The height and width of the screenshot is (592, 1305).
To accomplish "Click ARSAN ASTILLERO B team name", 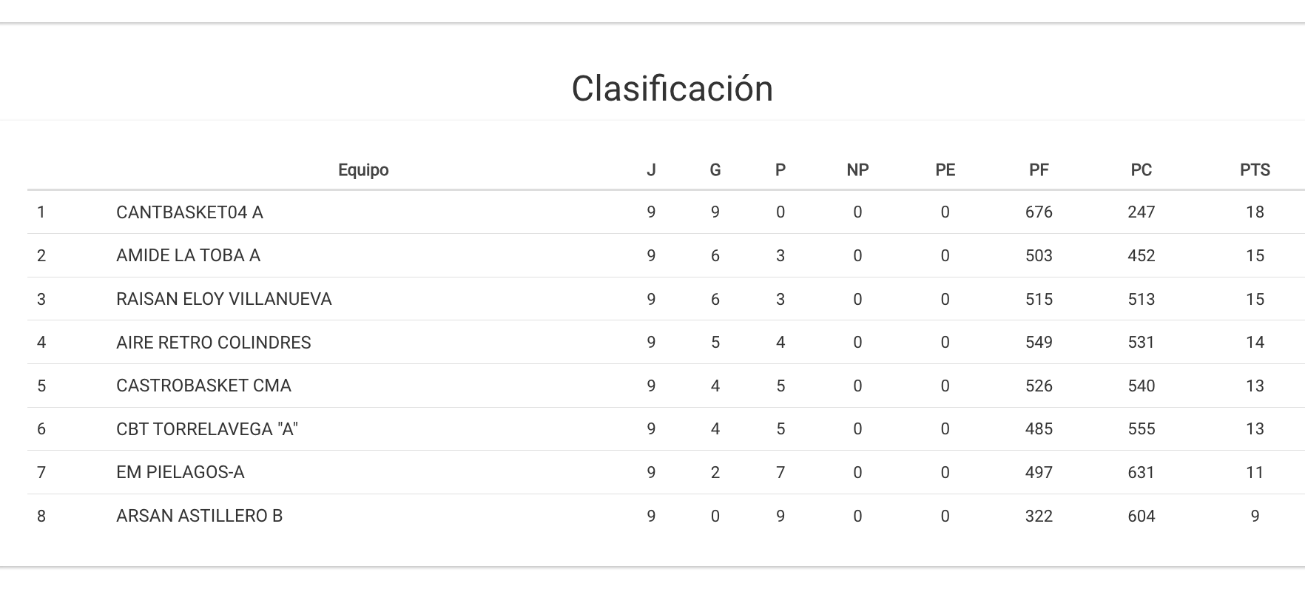I will pos(199,516).
